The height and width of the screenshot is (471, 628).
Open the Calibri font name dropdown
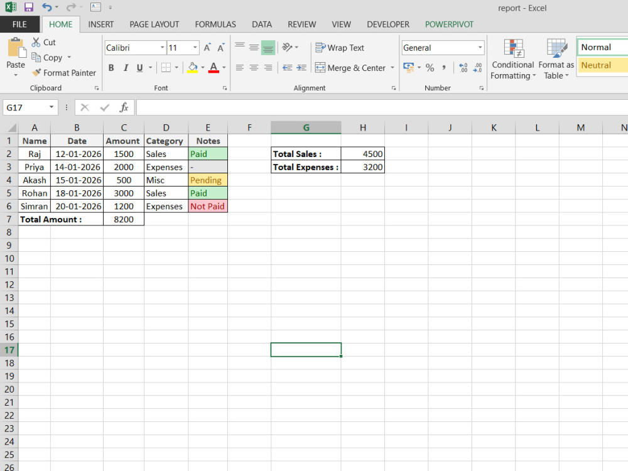click(x=162, y=48)
